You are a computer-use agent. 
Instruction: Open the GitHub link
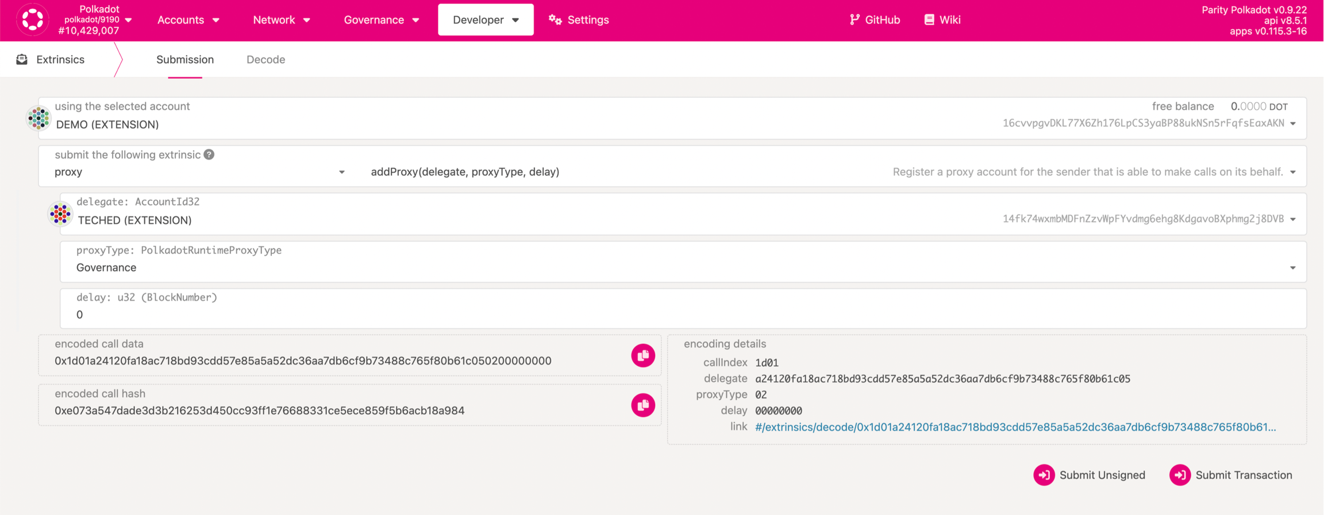(x=875, y=20)
